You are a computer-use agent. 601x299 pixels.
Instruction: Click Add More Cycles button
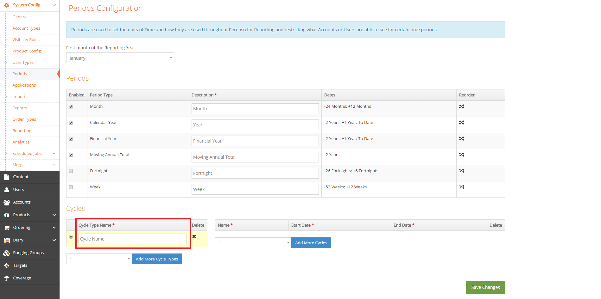(311, 243)
